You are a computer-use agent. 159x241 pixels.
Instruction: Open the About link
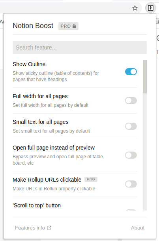pos(138,228)
